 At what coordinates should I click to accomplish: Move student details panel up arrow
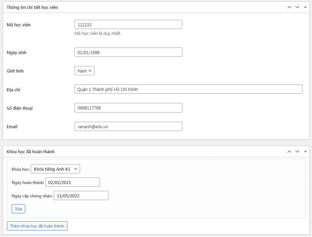point(289,8)
